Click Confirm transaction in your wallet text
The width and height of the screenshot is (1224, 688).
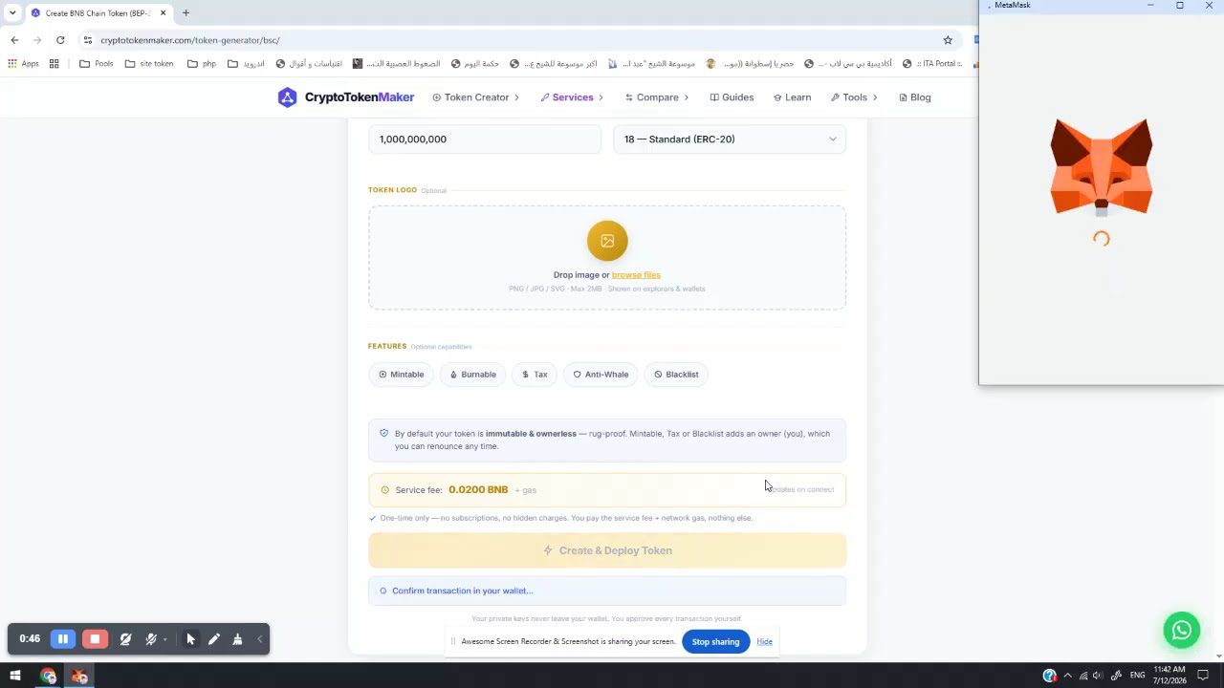pos(463,591)
